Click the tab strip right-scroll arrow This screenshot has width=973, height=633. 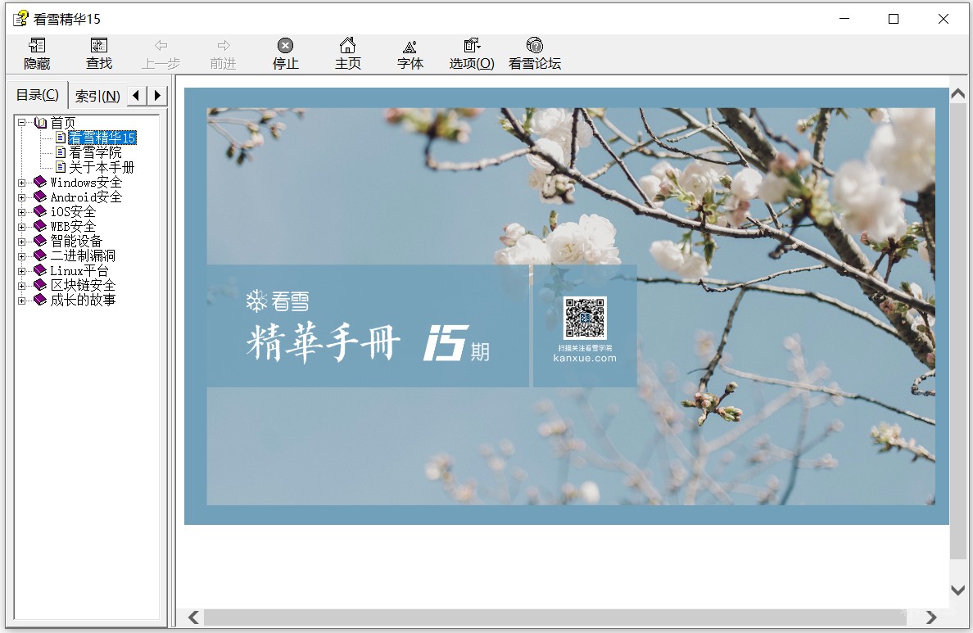click(x=157, y=96)
